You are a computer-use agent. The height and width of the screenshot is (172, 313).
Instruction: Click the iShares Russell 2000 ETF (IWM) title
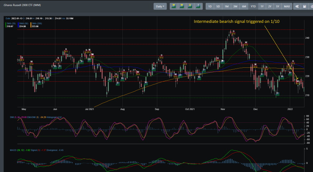click(x=22, y=5)
